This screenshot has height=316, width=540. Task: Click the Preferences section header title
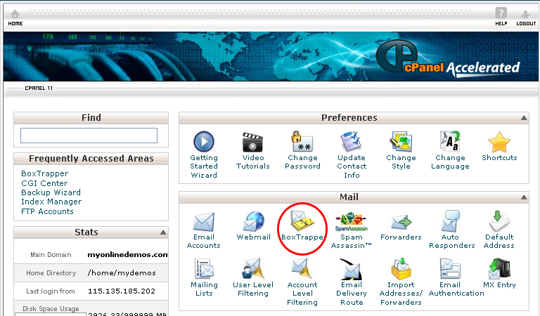[x=349, y=117]
